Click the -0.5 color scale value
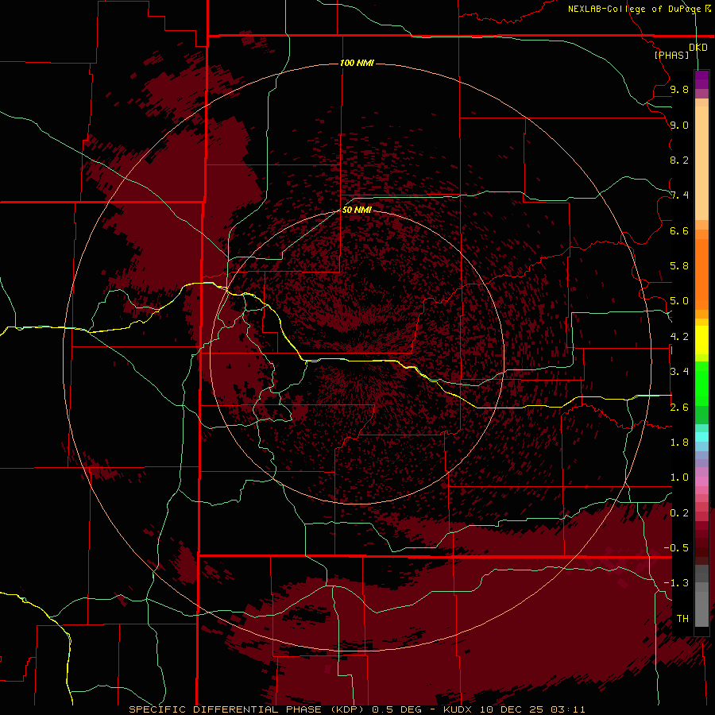This screenshot has height=715, width=715. [676, 548]
